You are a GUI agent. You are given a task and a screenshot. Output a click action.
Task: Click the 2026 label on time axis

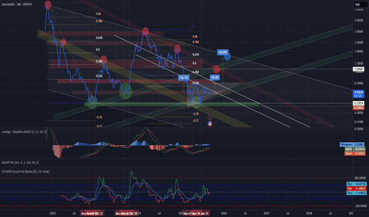pyautogui.click(x=224, y=213)
